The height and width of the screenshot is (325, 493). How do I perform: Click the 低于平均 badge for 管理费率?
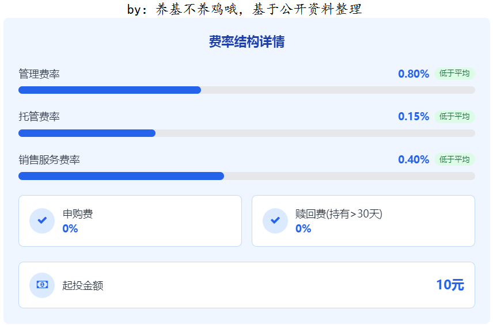[x=454, y=74]
